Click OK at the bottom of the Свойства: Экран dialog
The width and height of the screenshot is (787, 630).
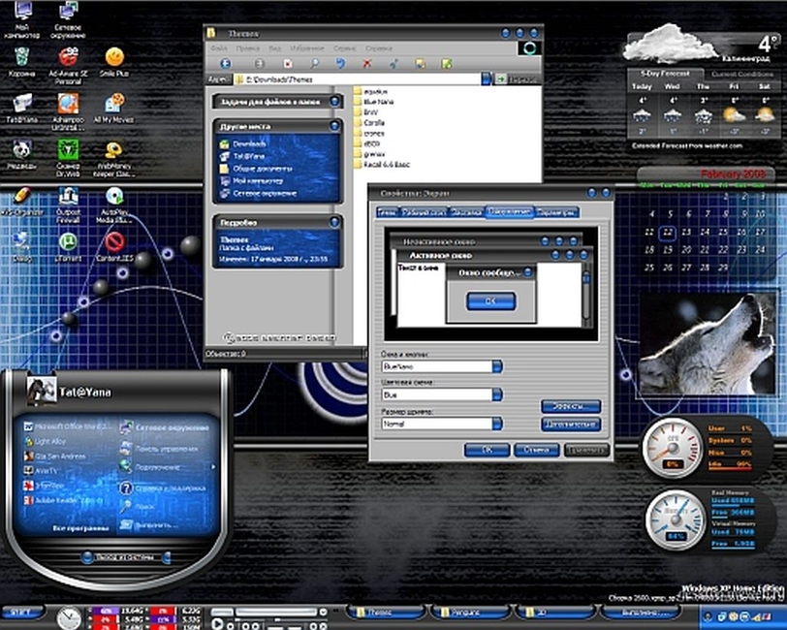coord(487,450)
